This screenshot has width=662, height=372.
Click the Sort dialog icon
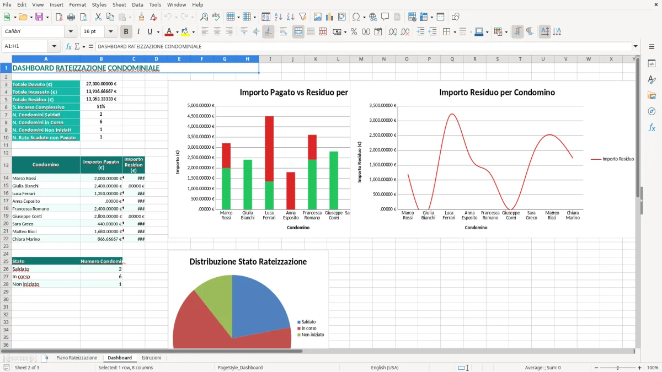click(266, 17)
